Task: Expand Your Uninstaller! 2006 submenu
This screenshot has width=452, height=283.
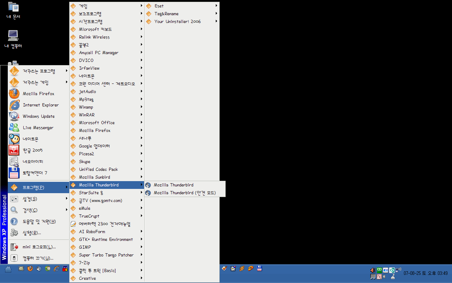Action: coord(182,22)
